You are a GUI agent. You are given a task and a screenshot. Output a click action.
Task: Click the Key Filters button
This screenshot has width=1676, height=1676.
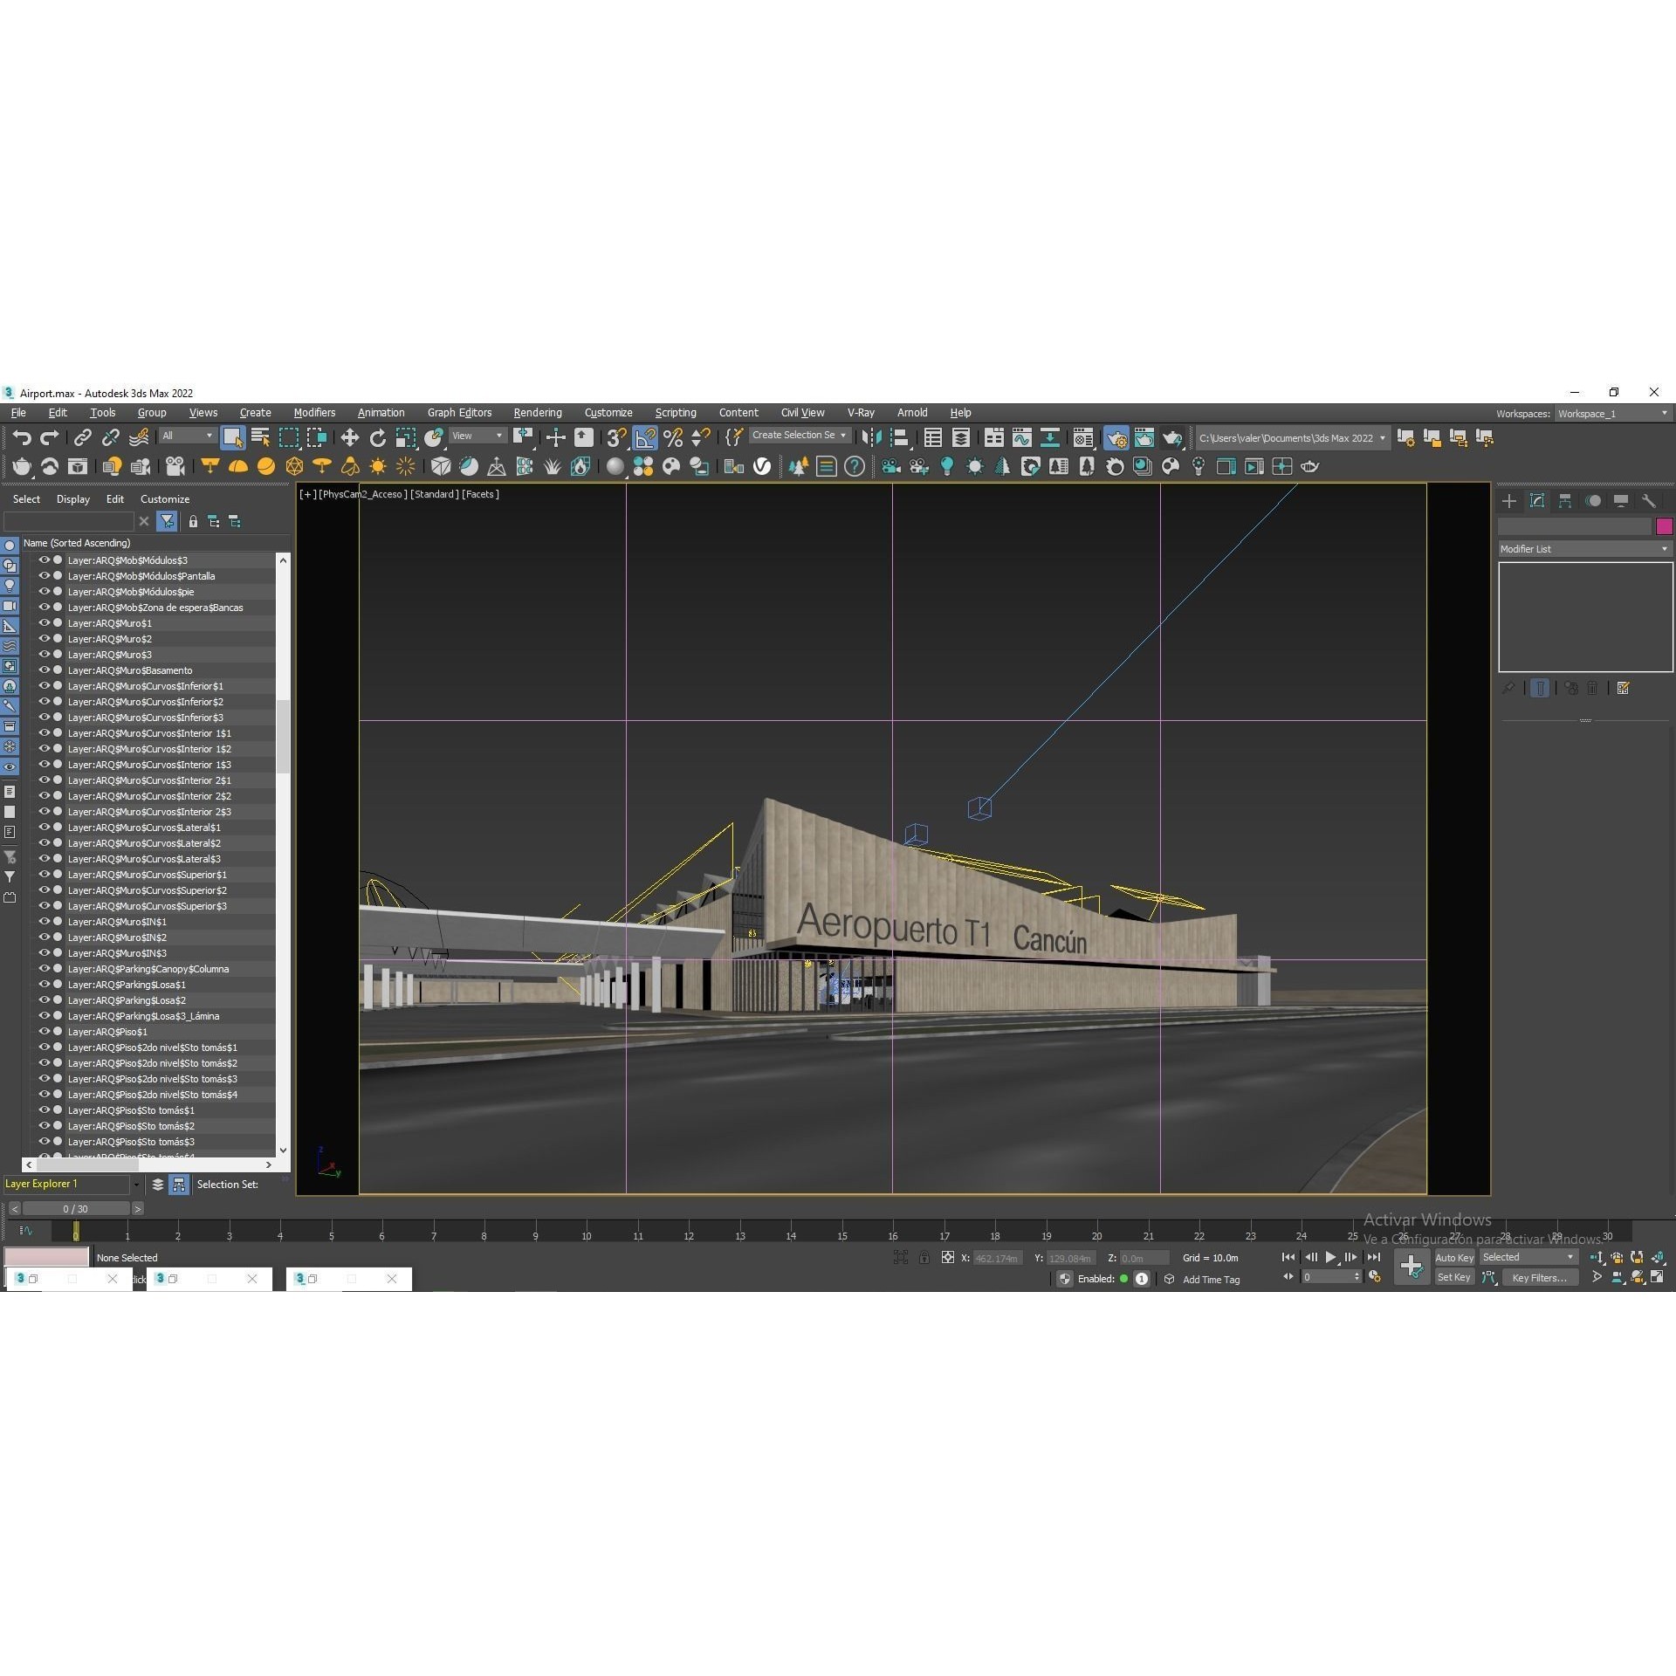1539,1278
